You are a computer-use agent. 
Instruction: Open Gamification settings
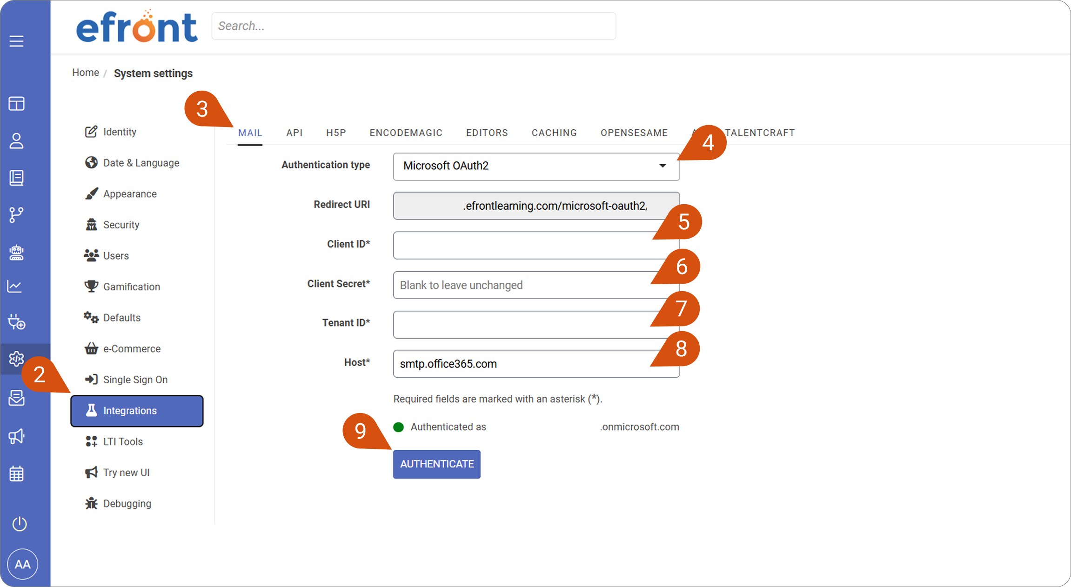click(x=122, y=287)
